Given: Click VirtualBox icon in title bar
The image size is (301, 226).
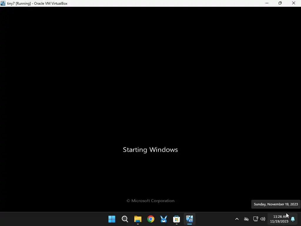Looking at the screenshot, I should (x=3, y=3).
